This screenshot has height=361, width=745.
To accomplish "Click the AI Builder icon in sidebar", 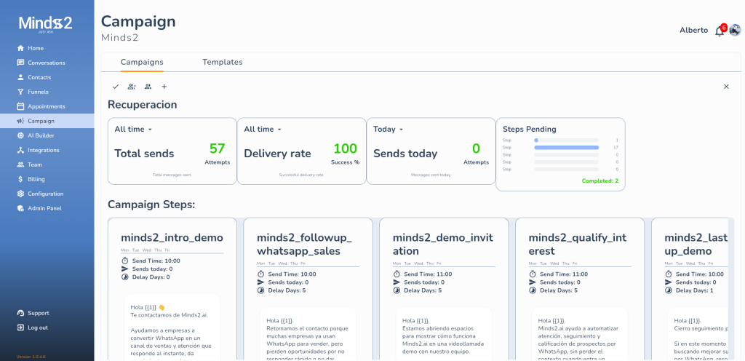I will click(21, 135).
